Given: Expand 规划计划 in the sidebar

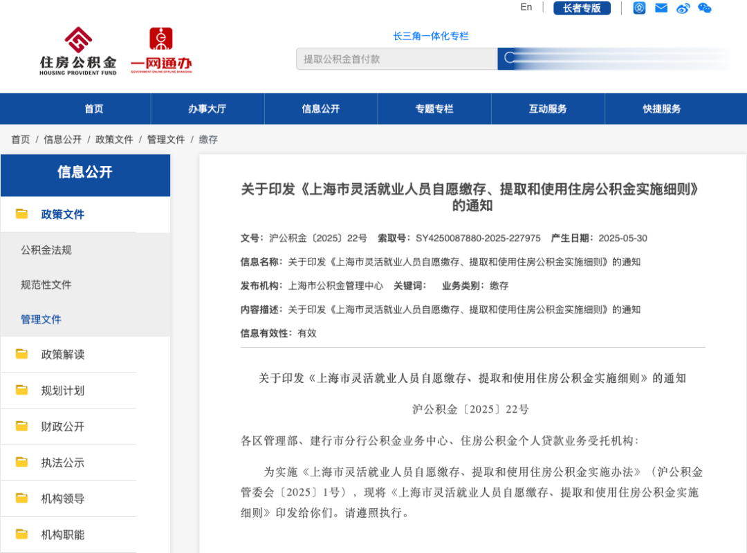Looking at the screenshot, I should point(62,391).
